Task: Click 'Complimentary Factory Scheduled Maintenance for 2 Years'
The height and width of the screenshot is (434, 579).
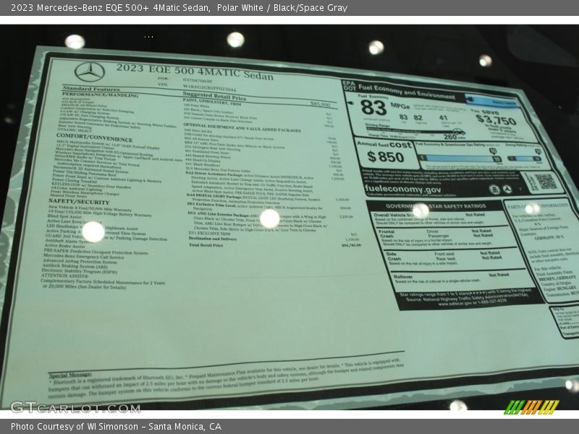Action: pos(103,282)
